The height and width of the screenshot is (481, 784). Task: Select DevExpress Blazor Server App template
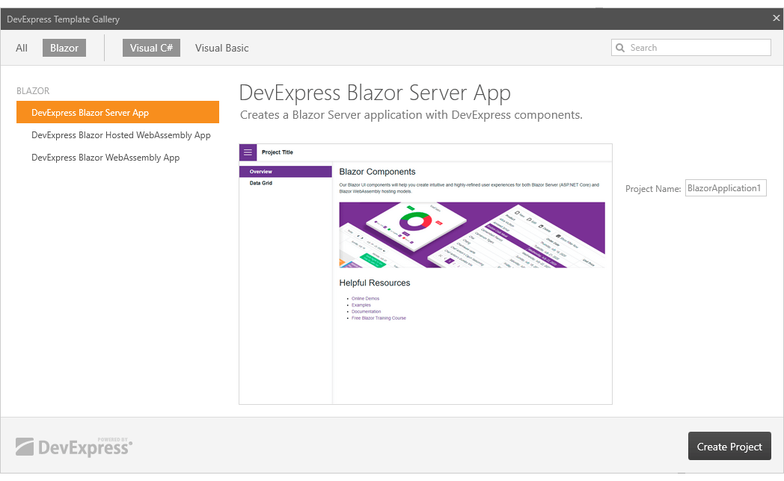pos(117,111)
